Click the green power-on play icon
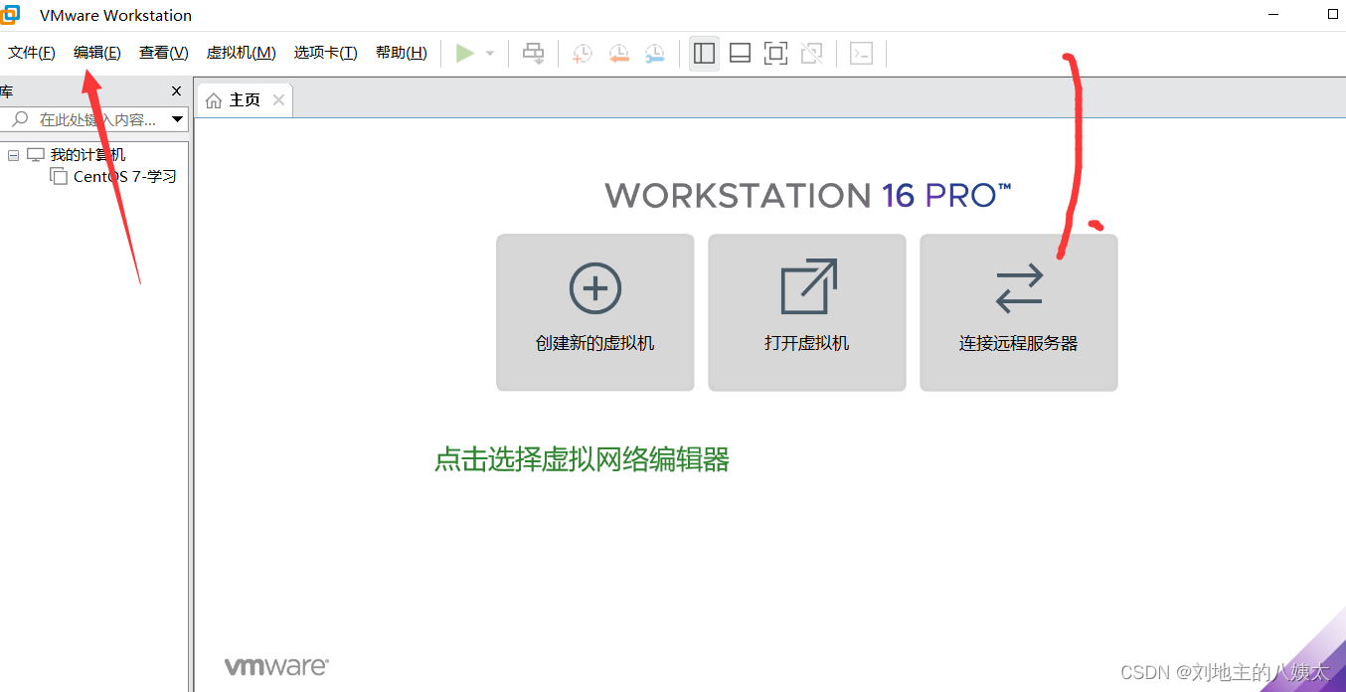 465,54
